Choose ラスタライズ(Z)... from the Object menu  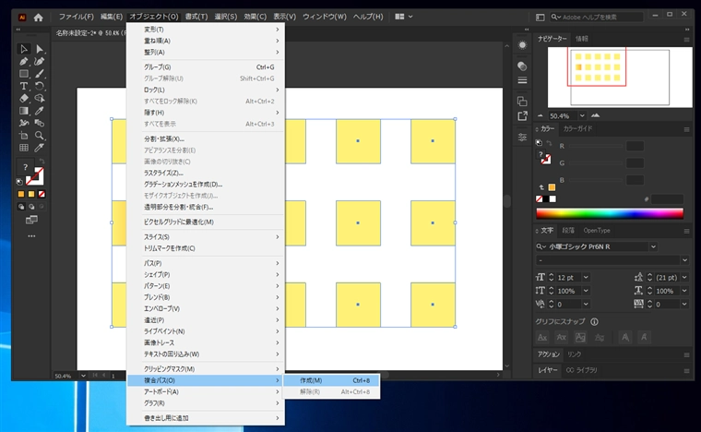[164, 173]
